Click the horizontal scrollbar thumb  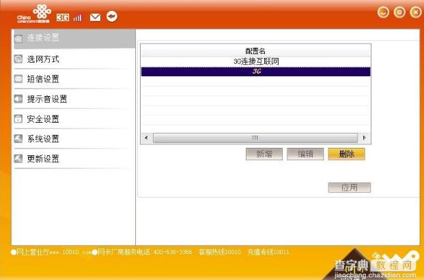pyautogui.click(x=255, y=138)
